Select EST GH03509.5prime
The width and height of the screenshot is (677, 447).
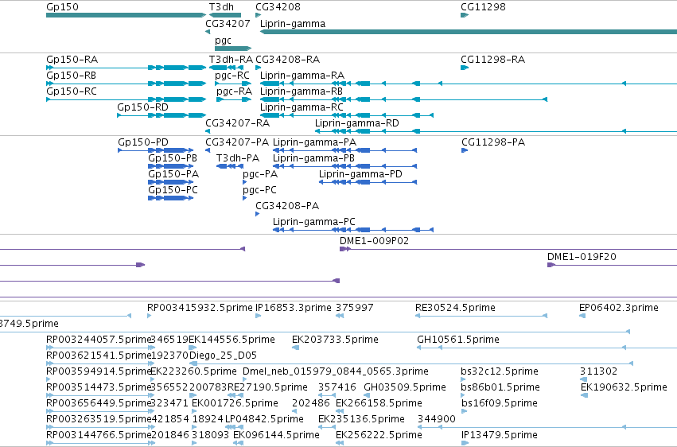[367, 395]
